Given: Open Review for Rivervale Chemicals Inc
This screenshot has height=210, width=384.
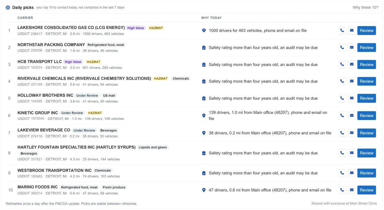Looking at the screenshot, I should point(366,81).
